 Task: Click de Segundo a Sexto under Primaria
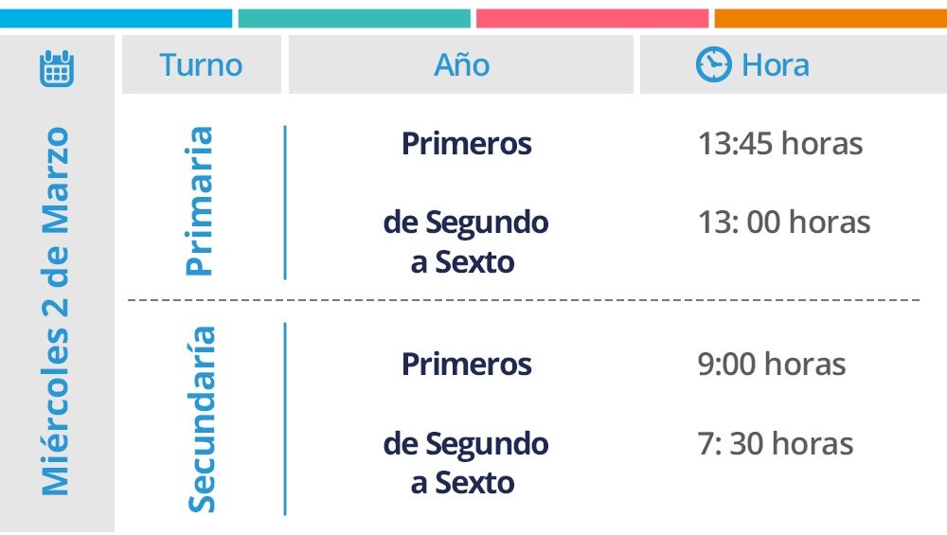pos(466,241)
